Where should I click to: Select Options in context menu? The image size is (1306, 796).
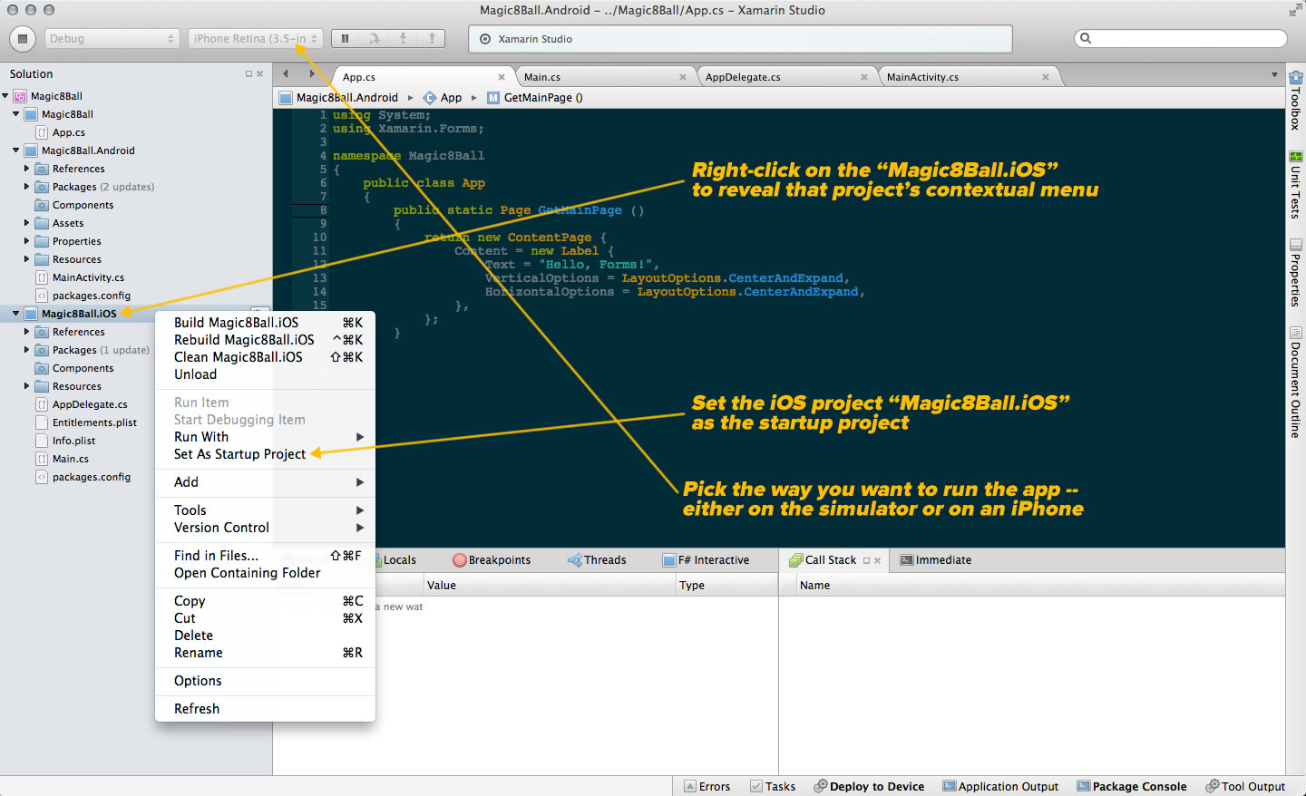pyautogui.click(x=265, y=681)
